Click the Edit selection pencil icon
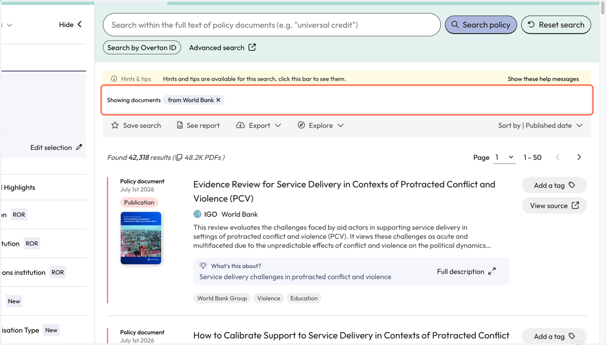606x345 pixels. [79, 147]
